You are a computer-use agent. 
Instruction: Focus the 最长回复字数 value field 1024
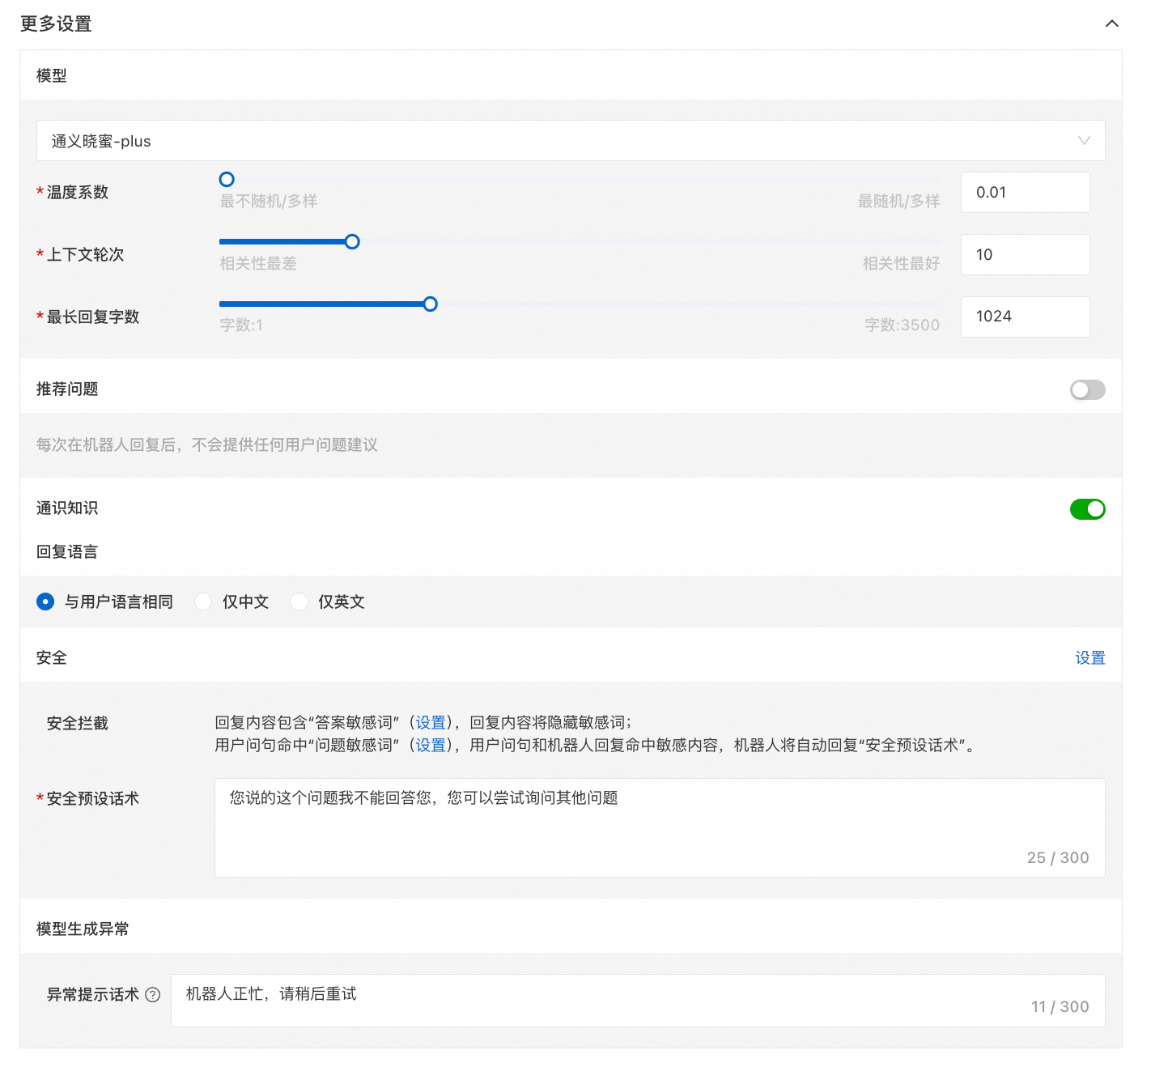click(1025, 317)
